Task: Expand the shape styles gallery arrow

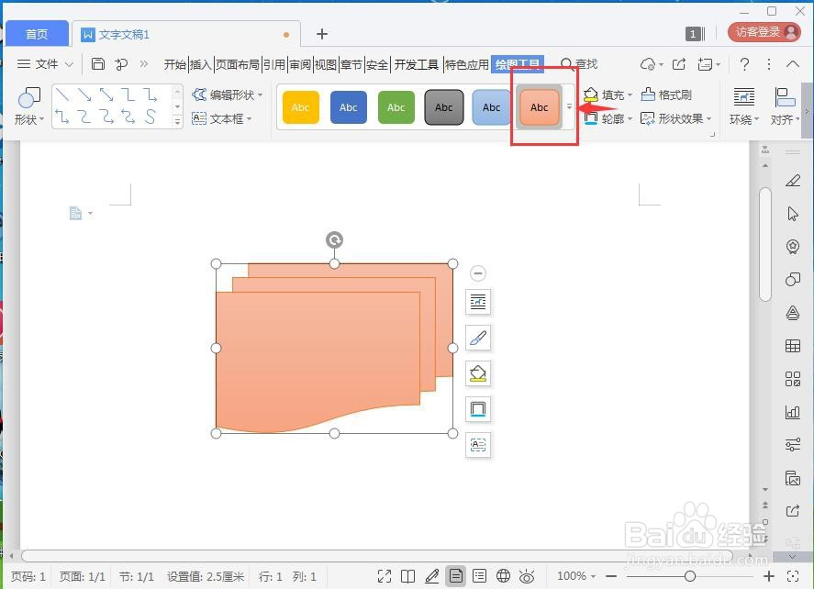Action: tap(569, 106)
